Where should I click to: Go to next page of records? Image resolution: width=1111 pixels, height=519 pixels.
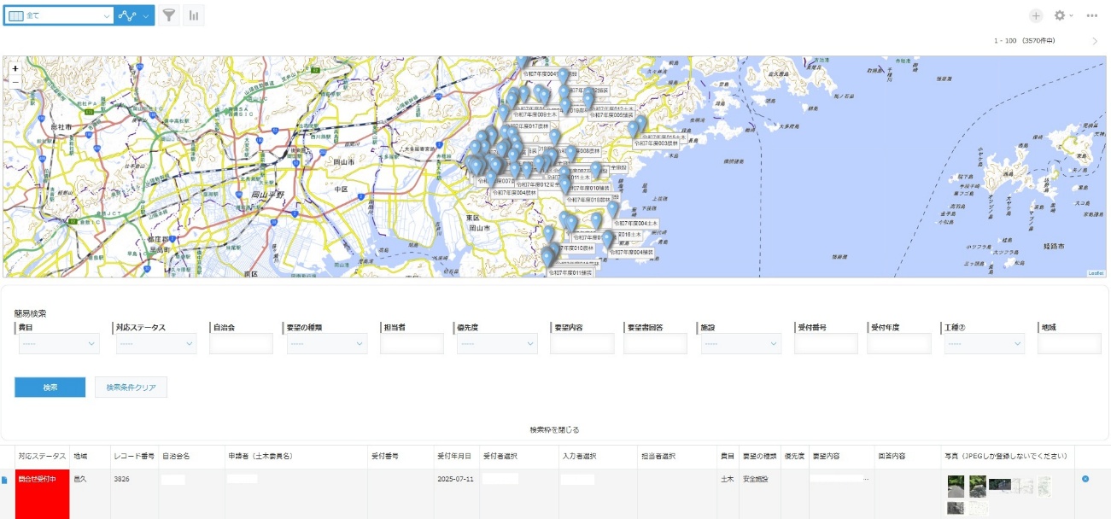point(1096,41)
